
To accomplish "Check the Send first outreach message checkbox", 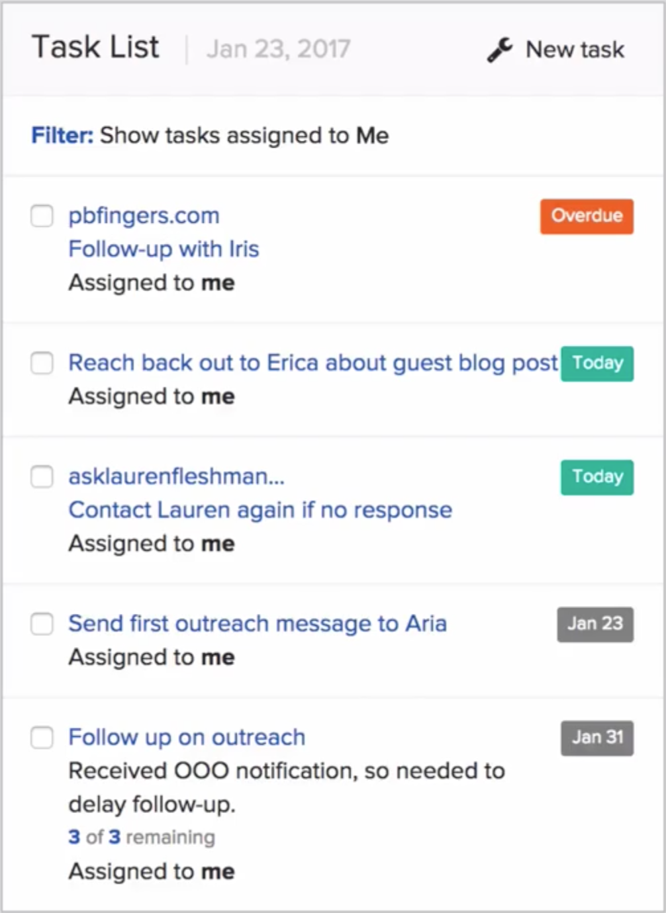I will pos(42,623).
